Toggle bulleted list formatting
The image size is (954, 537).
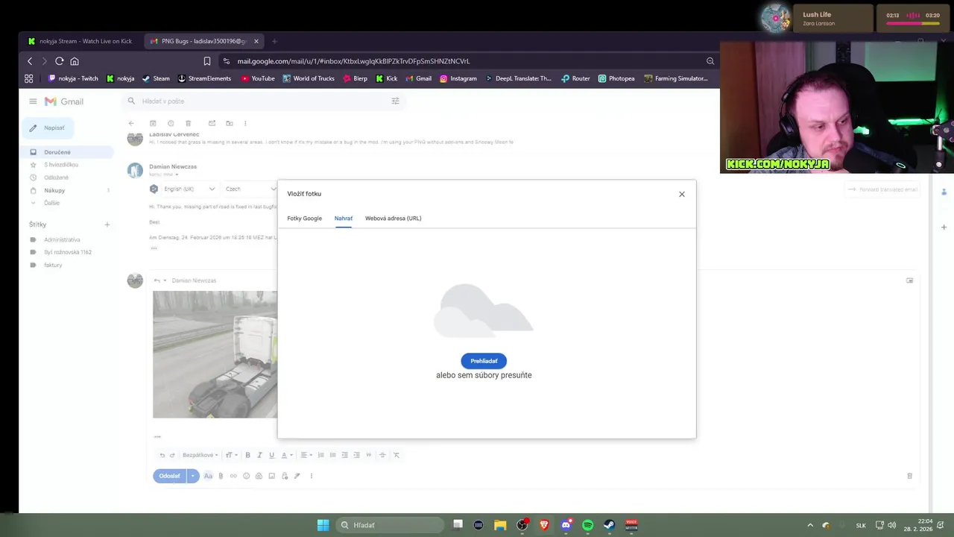(333, 455)
